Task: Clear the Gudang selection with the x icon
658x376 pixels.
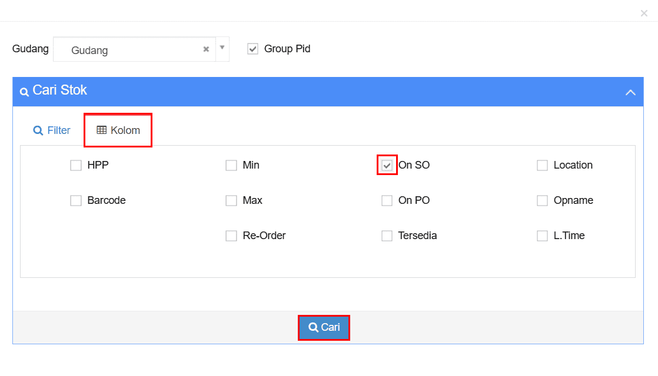Action: [x=206, y=49]
